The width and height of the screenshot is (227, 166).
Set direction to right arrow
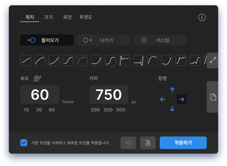tap(181, 99)
